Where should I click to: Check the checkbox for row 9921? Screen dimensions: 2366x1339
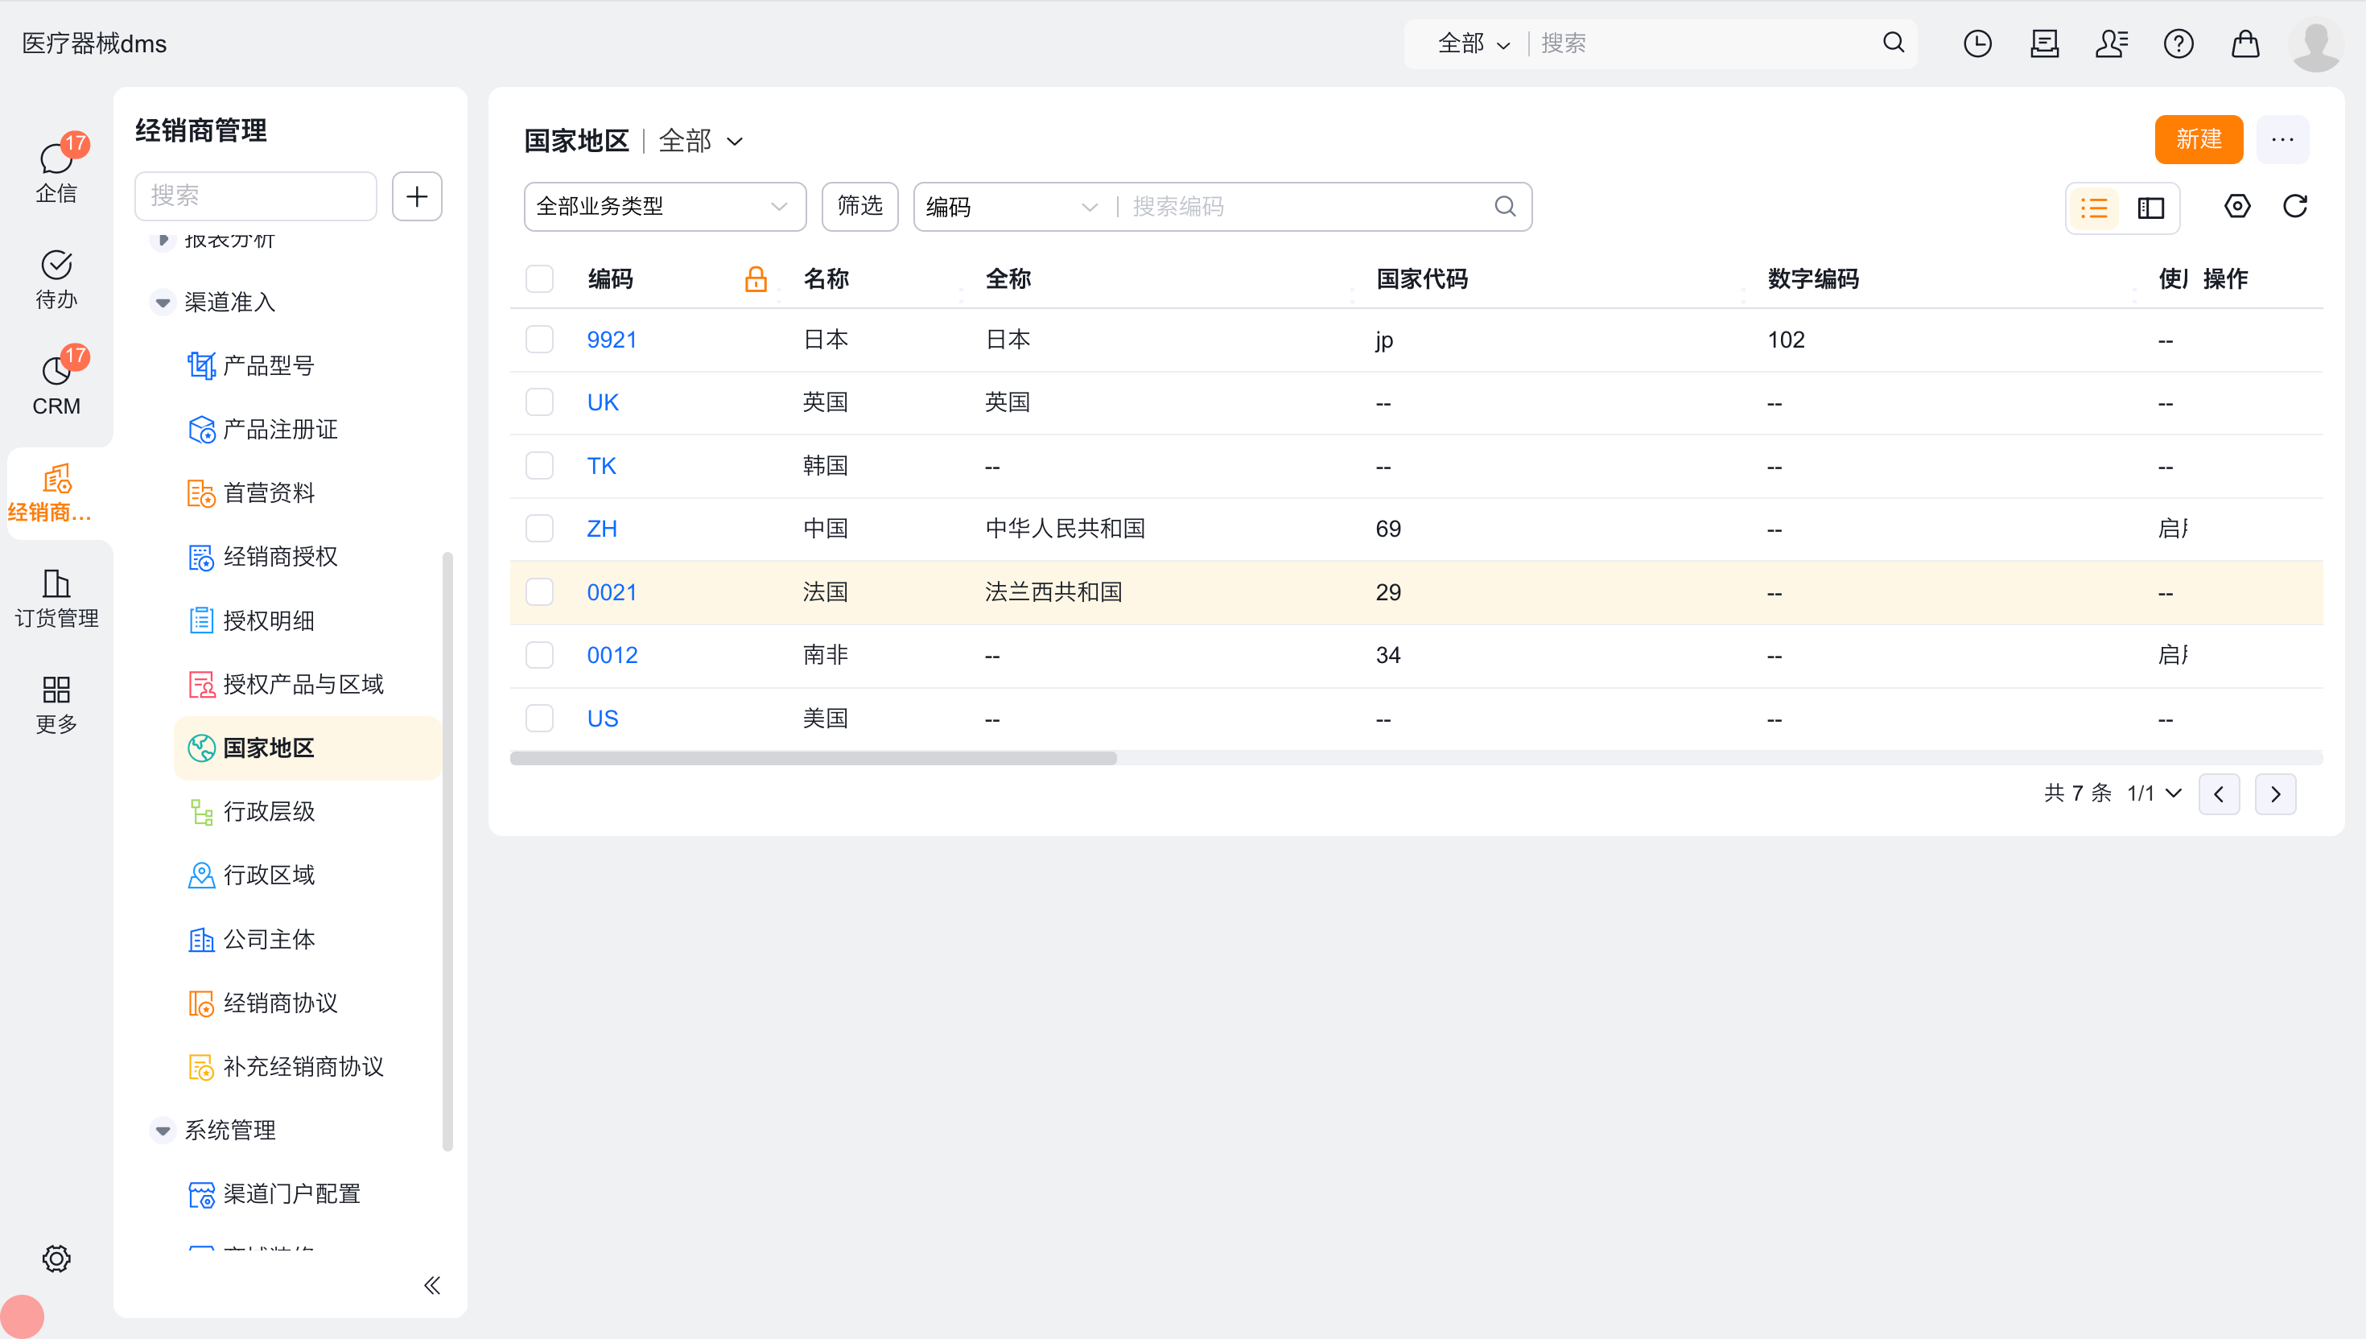[539, 340]
